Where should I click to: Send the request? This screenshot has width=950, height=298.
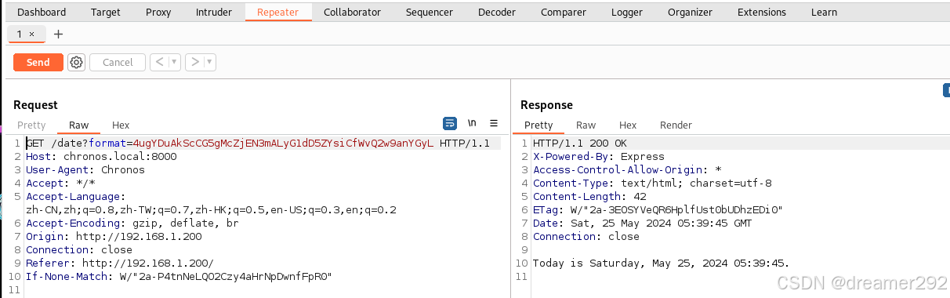tap(38, 63)
